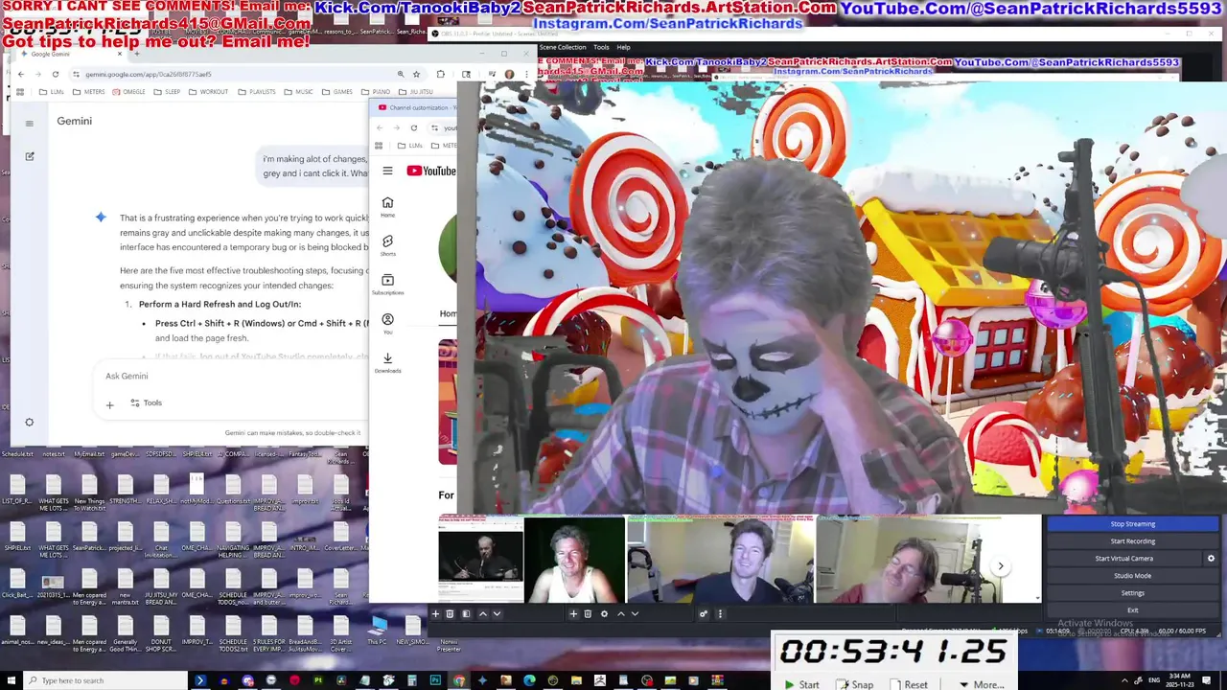Click Start Virtual Camera in OBS
This screenshot has height=690, width=1227.
(1124, 559)
